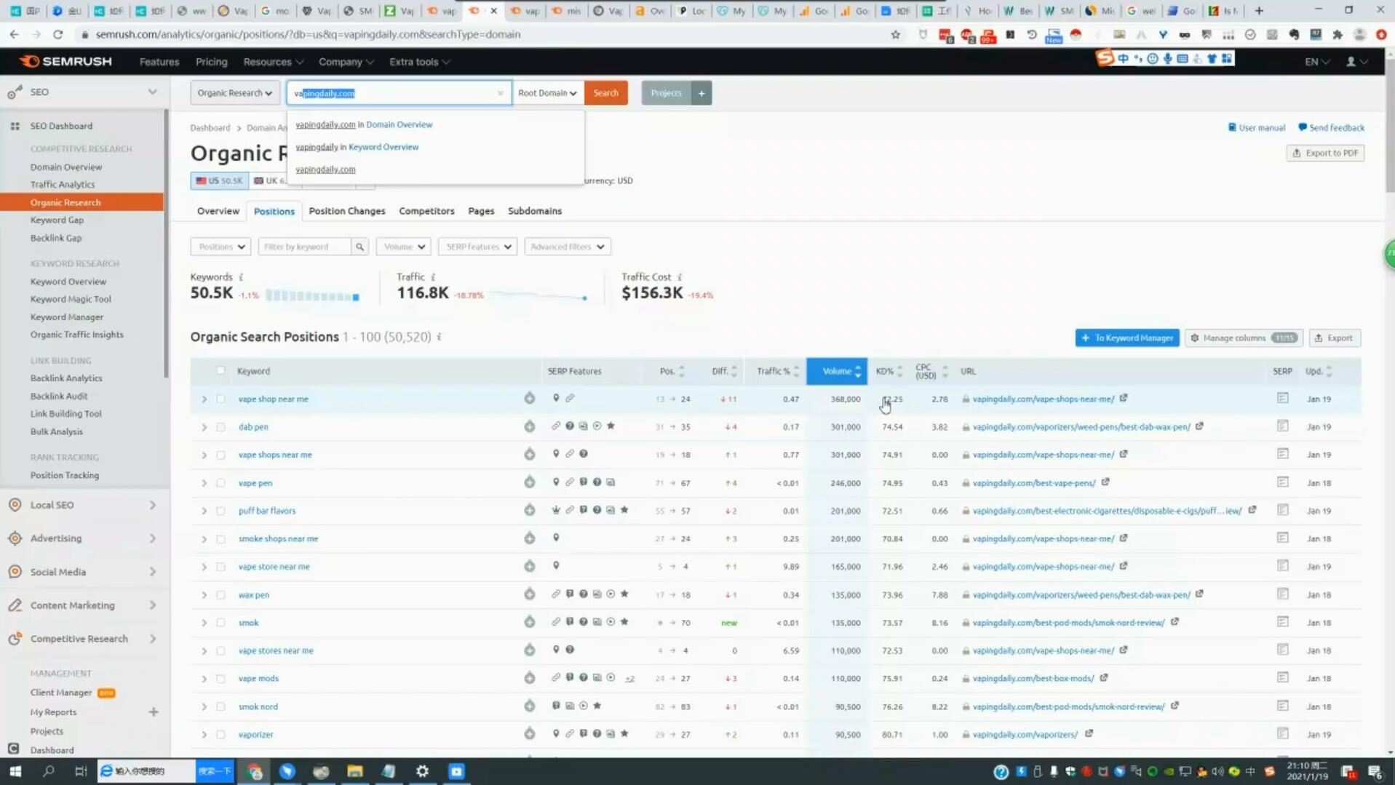
Task: Check the vape pen row
Action: click(220, 483)
